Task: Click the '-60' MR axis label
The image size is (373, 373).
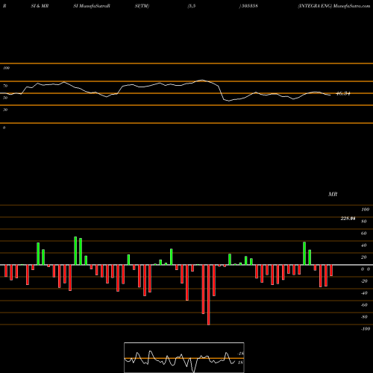Action: [x=364, y=305]
